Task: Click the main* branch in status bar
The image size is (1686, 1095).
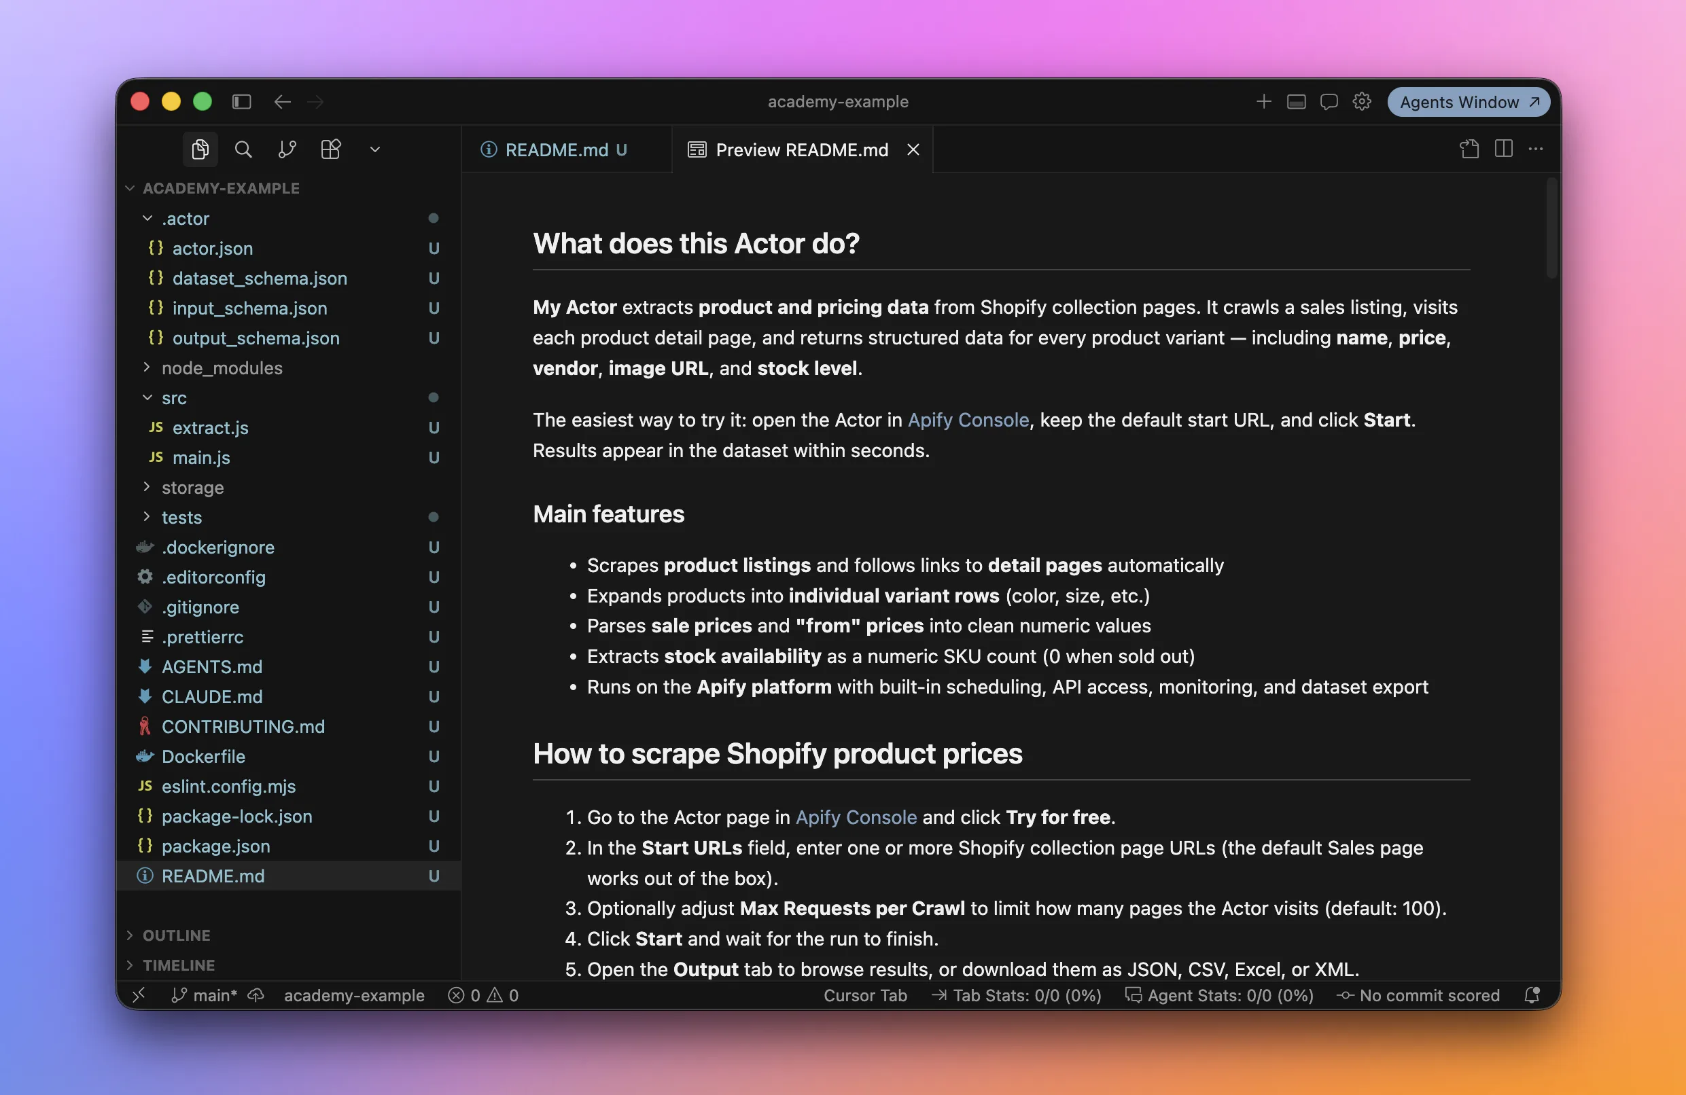Action: [x=204, y=995]
